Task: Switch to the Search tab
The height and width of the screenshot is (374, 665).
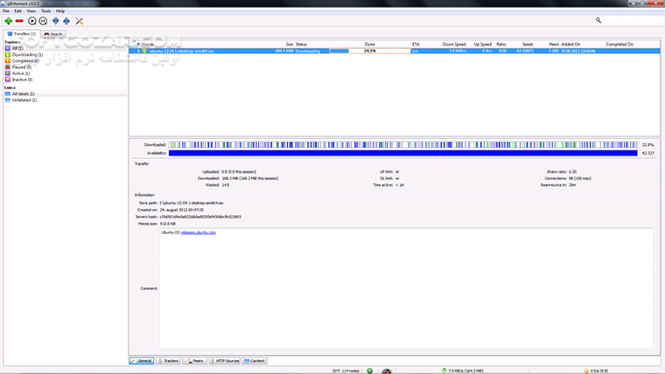Action: click(53, 34)
